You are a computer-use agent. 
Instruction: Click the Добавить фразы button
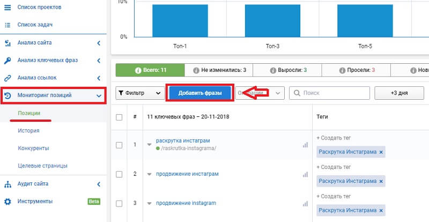pyautogui.click(x=200, y=93)
